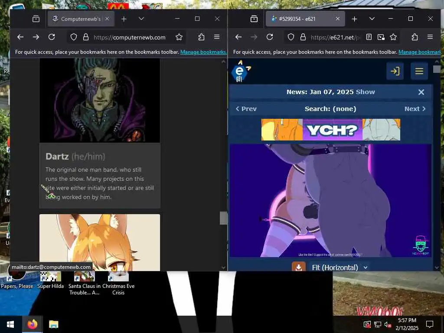Show site security lock info for computernewb.com
The height and width of the screenshot is (333, 444).
coord(86,37)
